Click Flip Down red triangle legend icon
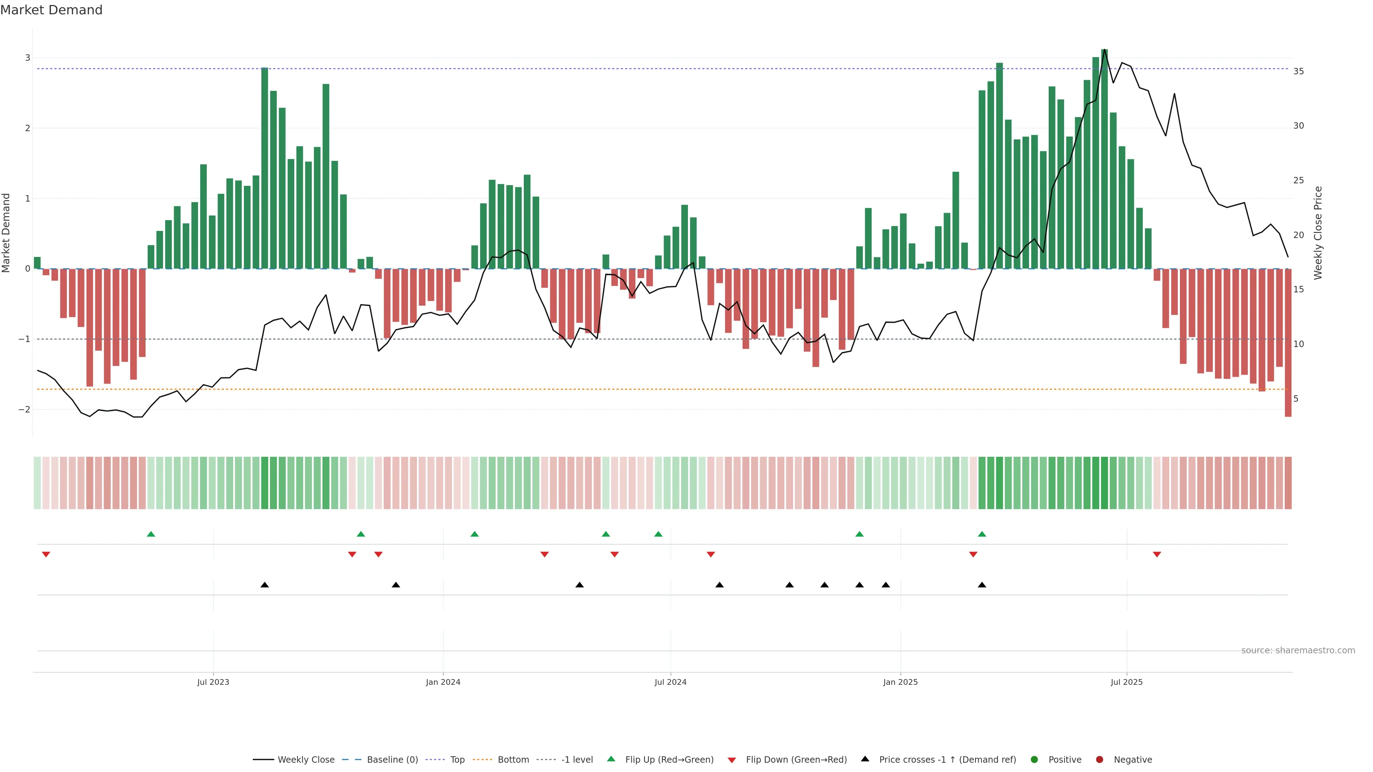This screenshot has height=772, width=1373. coord(732,760)
